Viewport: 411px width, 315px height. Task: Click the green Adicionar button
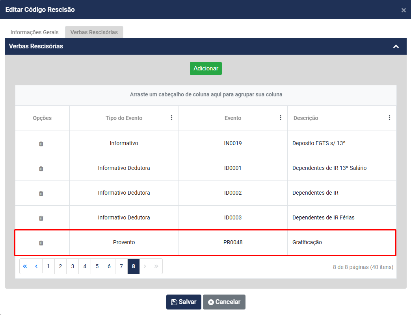(206, 68)
